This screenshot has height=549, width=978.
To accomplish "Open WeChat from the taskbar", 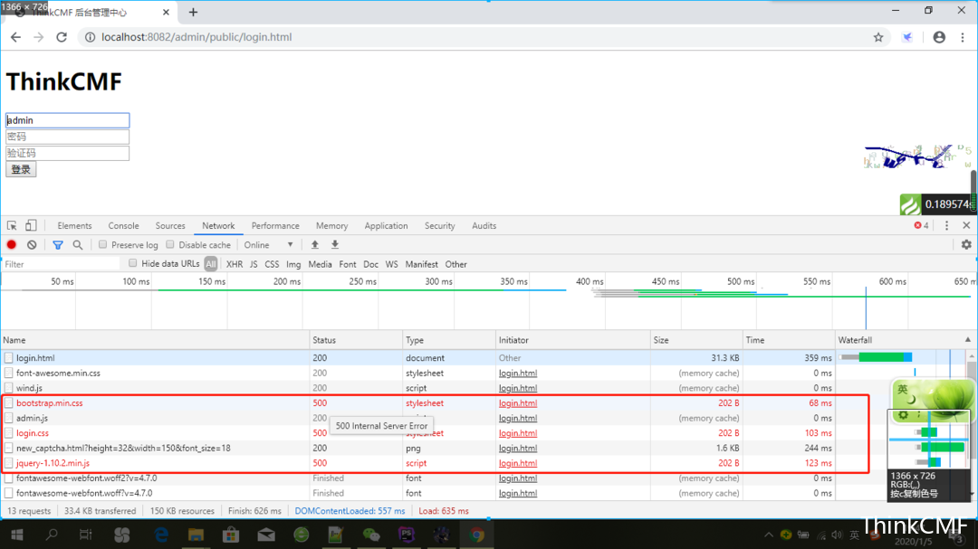I will click(x=371, y=535).
